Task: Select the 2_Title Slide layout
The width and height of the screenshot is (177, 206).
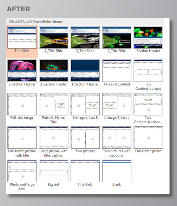Action: point(117,37)
